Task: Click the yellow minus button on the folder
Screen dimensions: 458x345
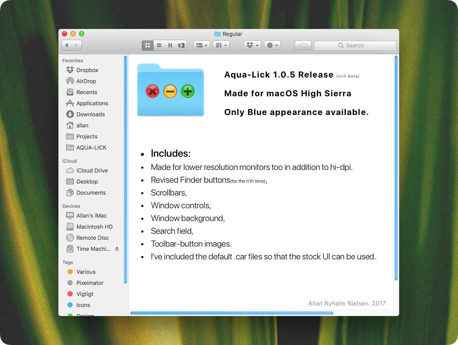Action: [x=170, y=92]
